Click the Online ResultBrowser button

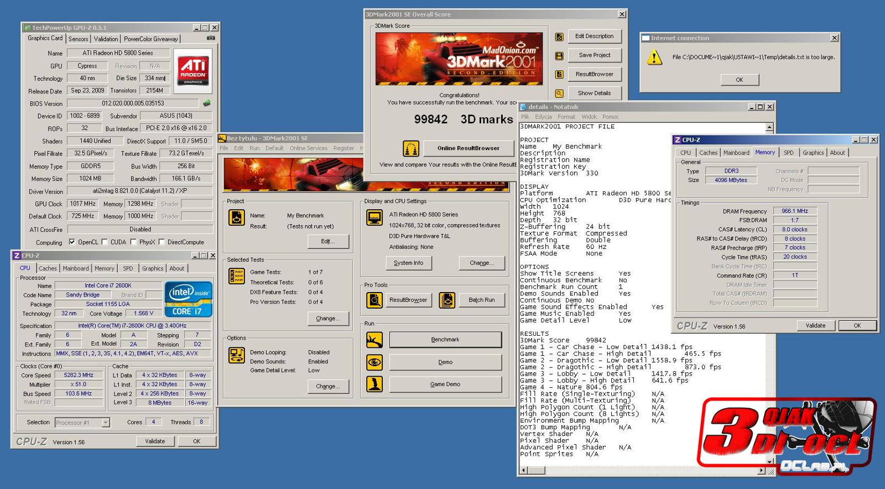point(468,148)
